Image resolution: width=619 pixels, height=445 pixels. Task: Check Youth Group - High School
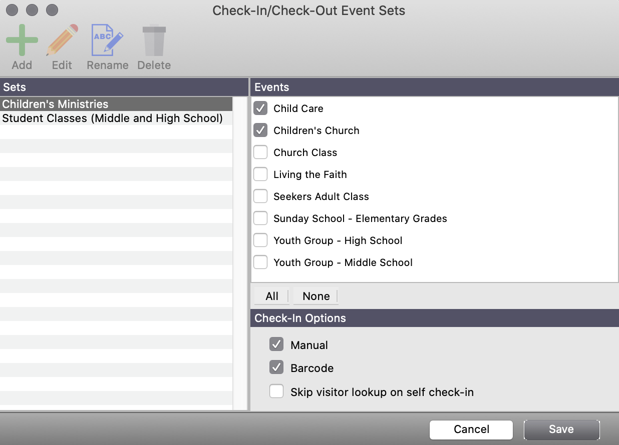tap(260, 240)
